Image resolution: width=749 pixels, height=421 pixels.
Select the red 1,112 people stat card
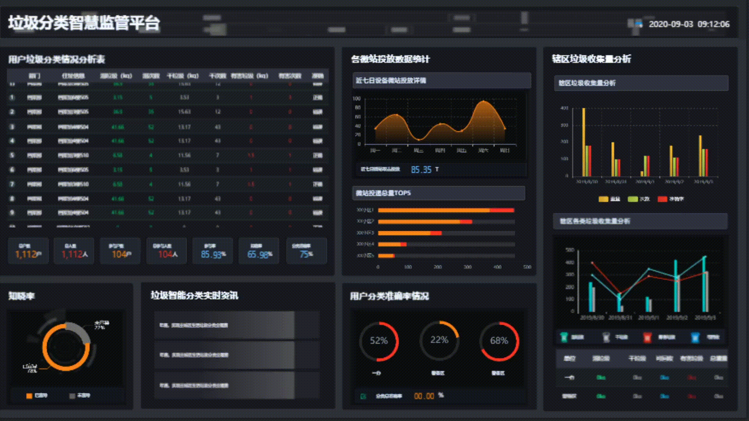tap(74, 251)
